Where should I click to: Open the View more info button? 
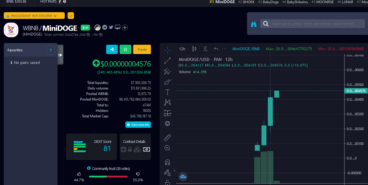[138, 125]
